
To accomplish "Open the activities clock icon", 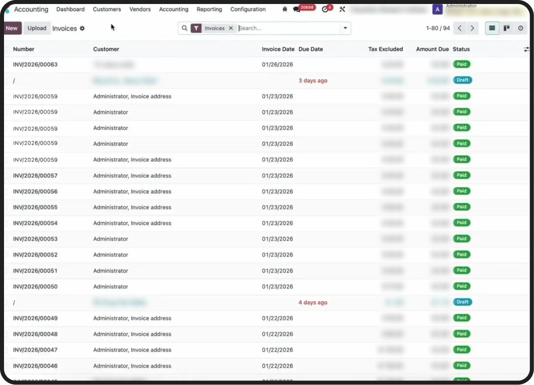I will tap(325, 9).
